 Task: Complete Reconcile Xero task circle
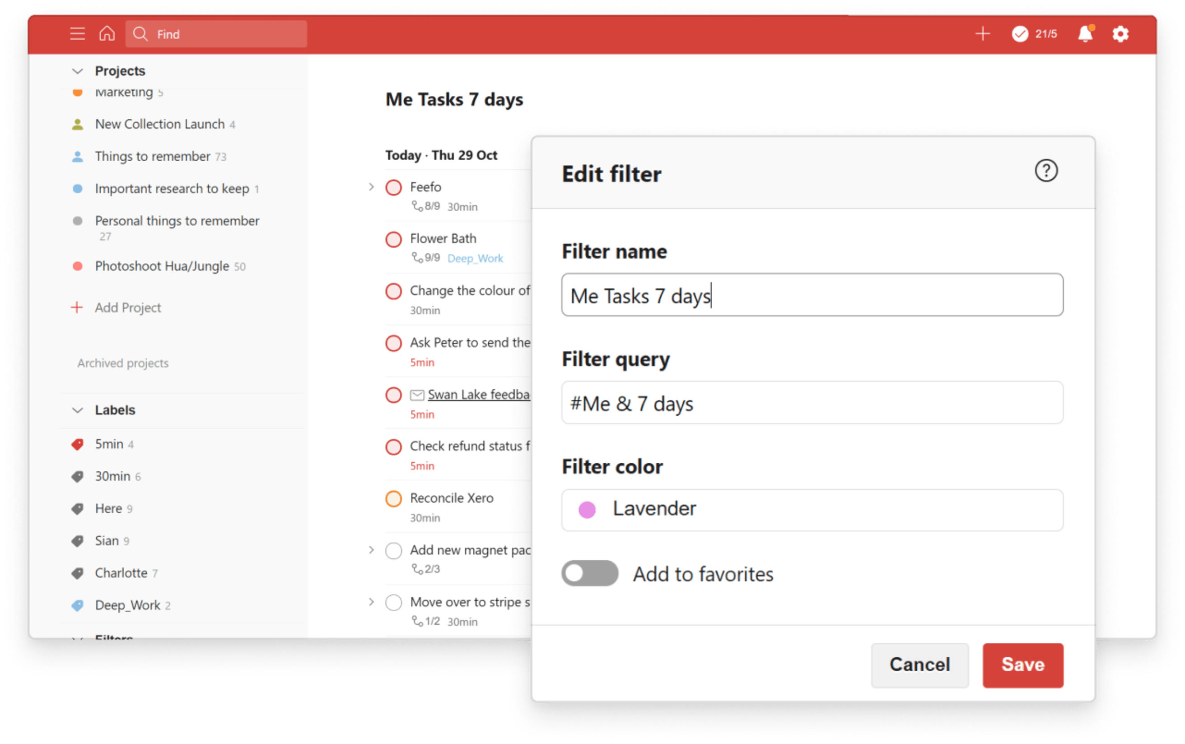pyautogui.click(x=394, y=499)
